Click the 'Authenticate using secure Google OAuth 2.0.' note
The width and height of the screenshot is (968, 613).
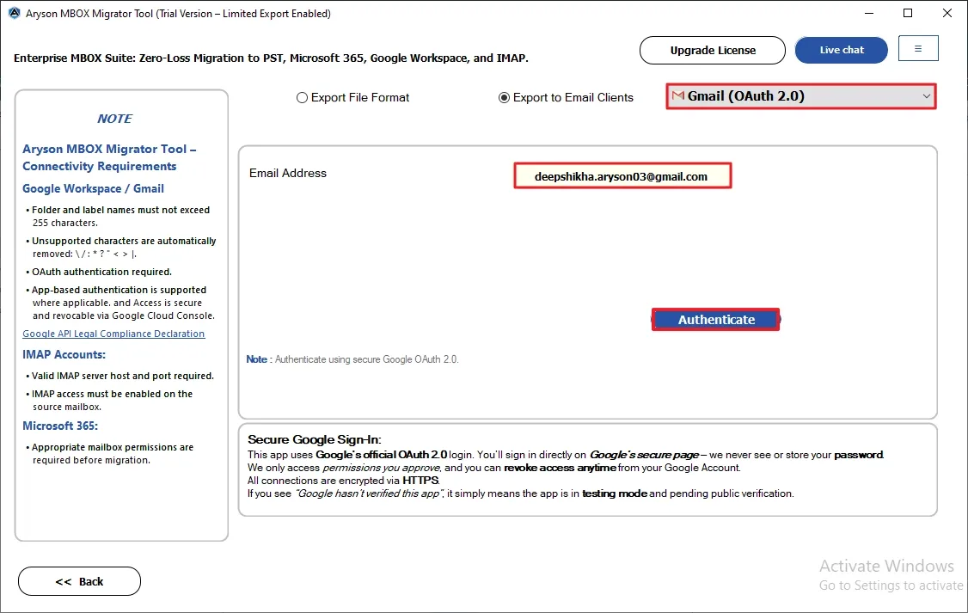click(367, 359)
